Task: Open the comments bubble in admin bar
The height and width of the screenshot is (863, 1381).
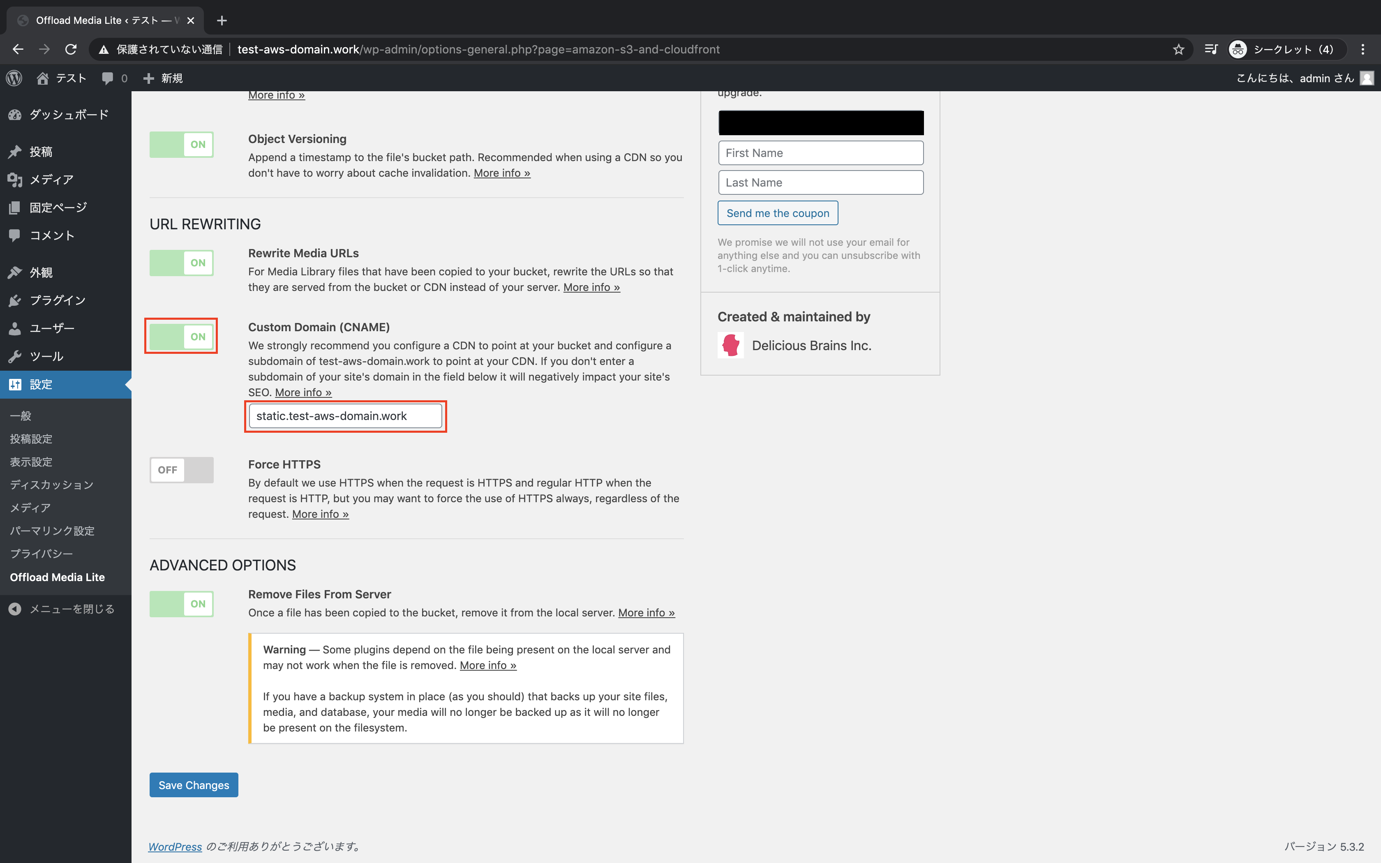Action: click(108, 78)
